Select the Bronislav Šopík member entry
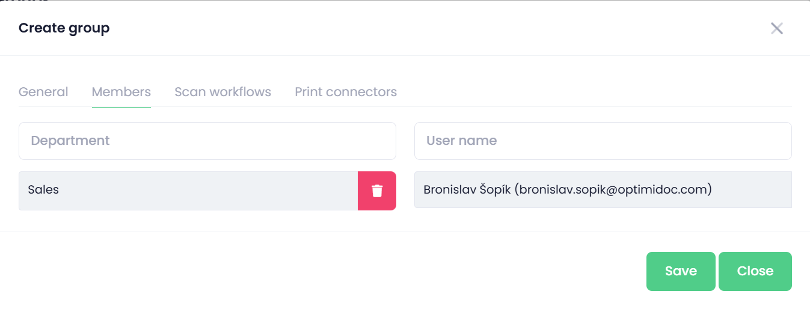 [x=603, y=190]
